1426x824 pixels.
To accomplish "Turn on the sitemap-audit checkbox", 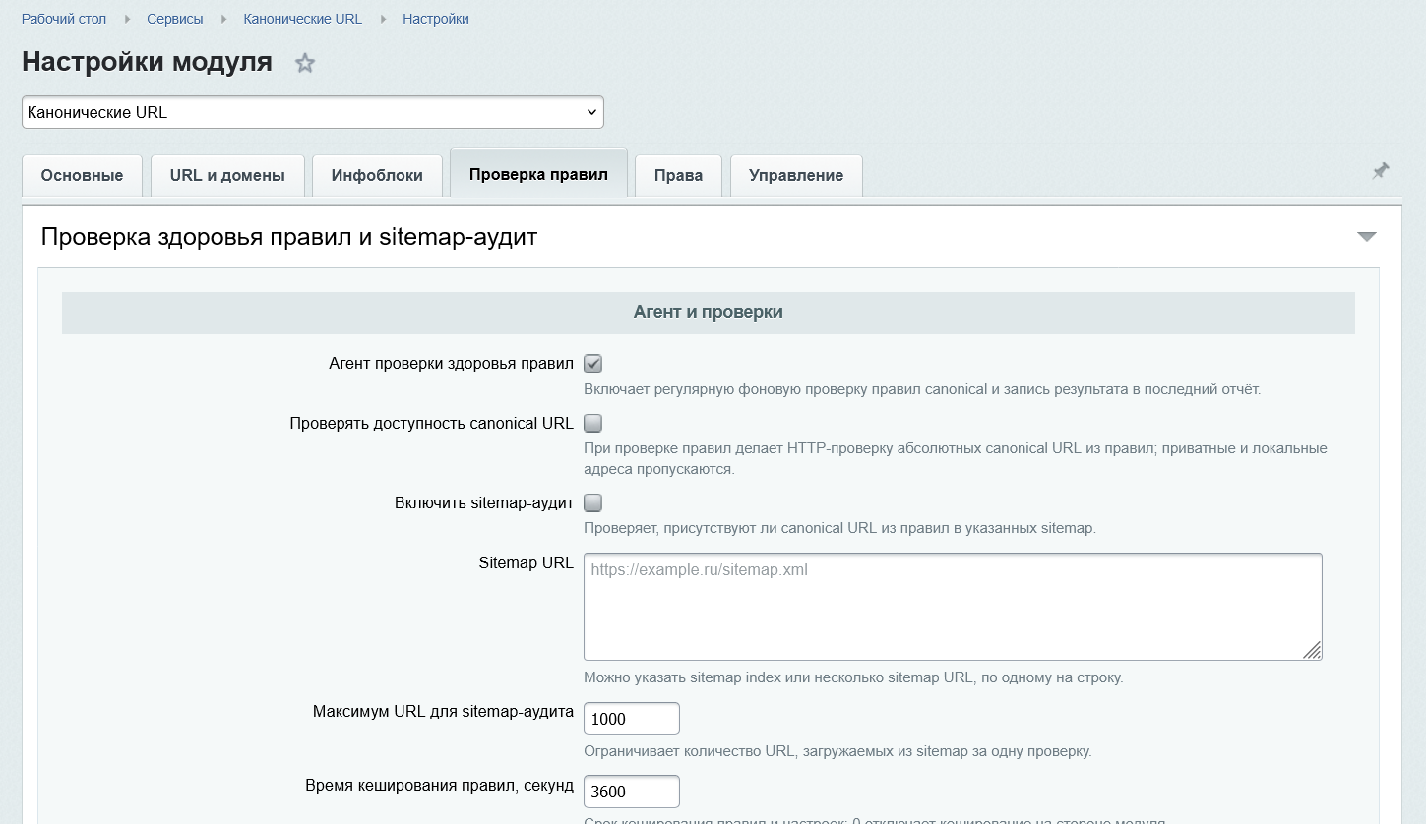I will pyautogui.click(x=592, y=503).
